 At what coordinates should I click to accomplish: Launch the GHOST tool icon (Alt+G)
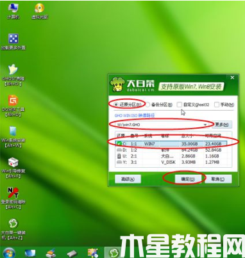click(13, 75)
